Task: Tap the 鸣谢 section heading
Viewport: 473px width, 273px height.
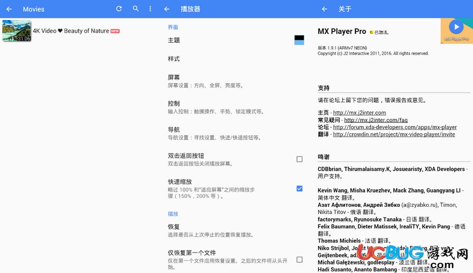Action: click(x=324, y=157)
